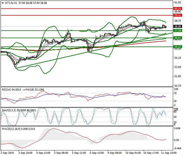Open the WTI.fs chart dropdown triangle
Screen dimensions: 184x156
[x=3, y=3]
